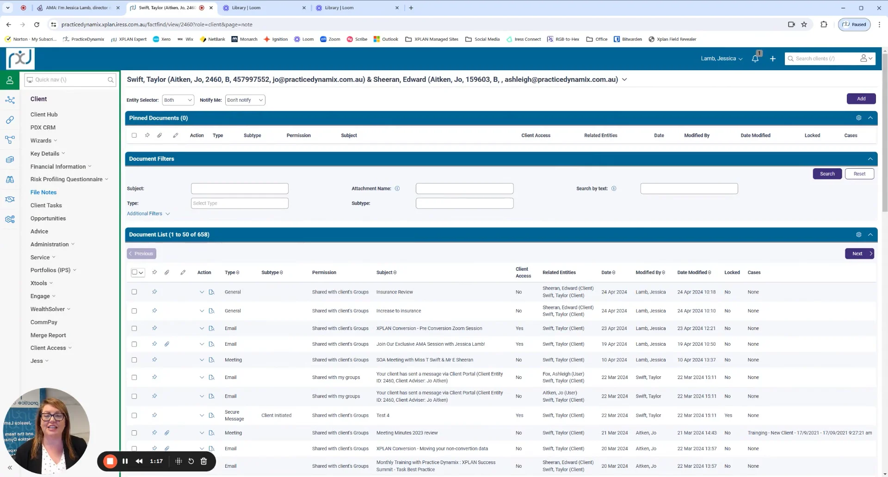Click the Next page button
This screenshot has width=888, height=477.
(x=859, y=254)
